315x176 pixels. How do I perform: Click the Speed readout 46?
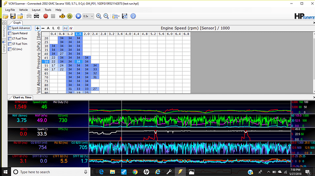[44, 107]
